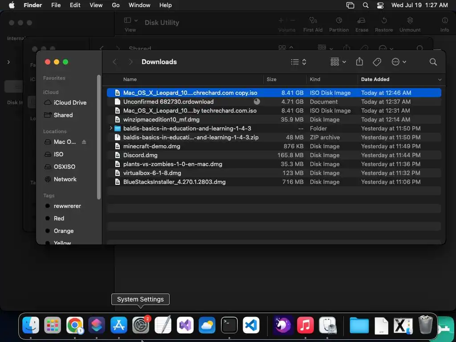Select Unconfirmed 682730.crdownload file
The image size is (456, 342).
[274, 102]
